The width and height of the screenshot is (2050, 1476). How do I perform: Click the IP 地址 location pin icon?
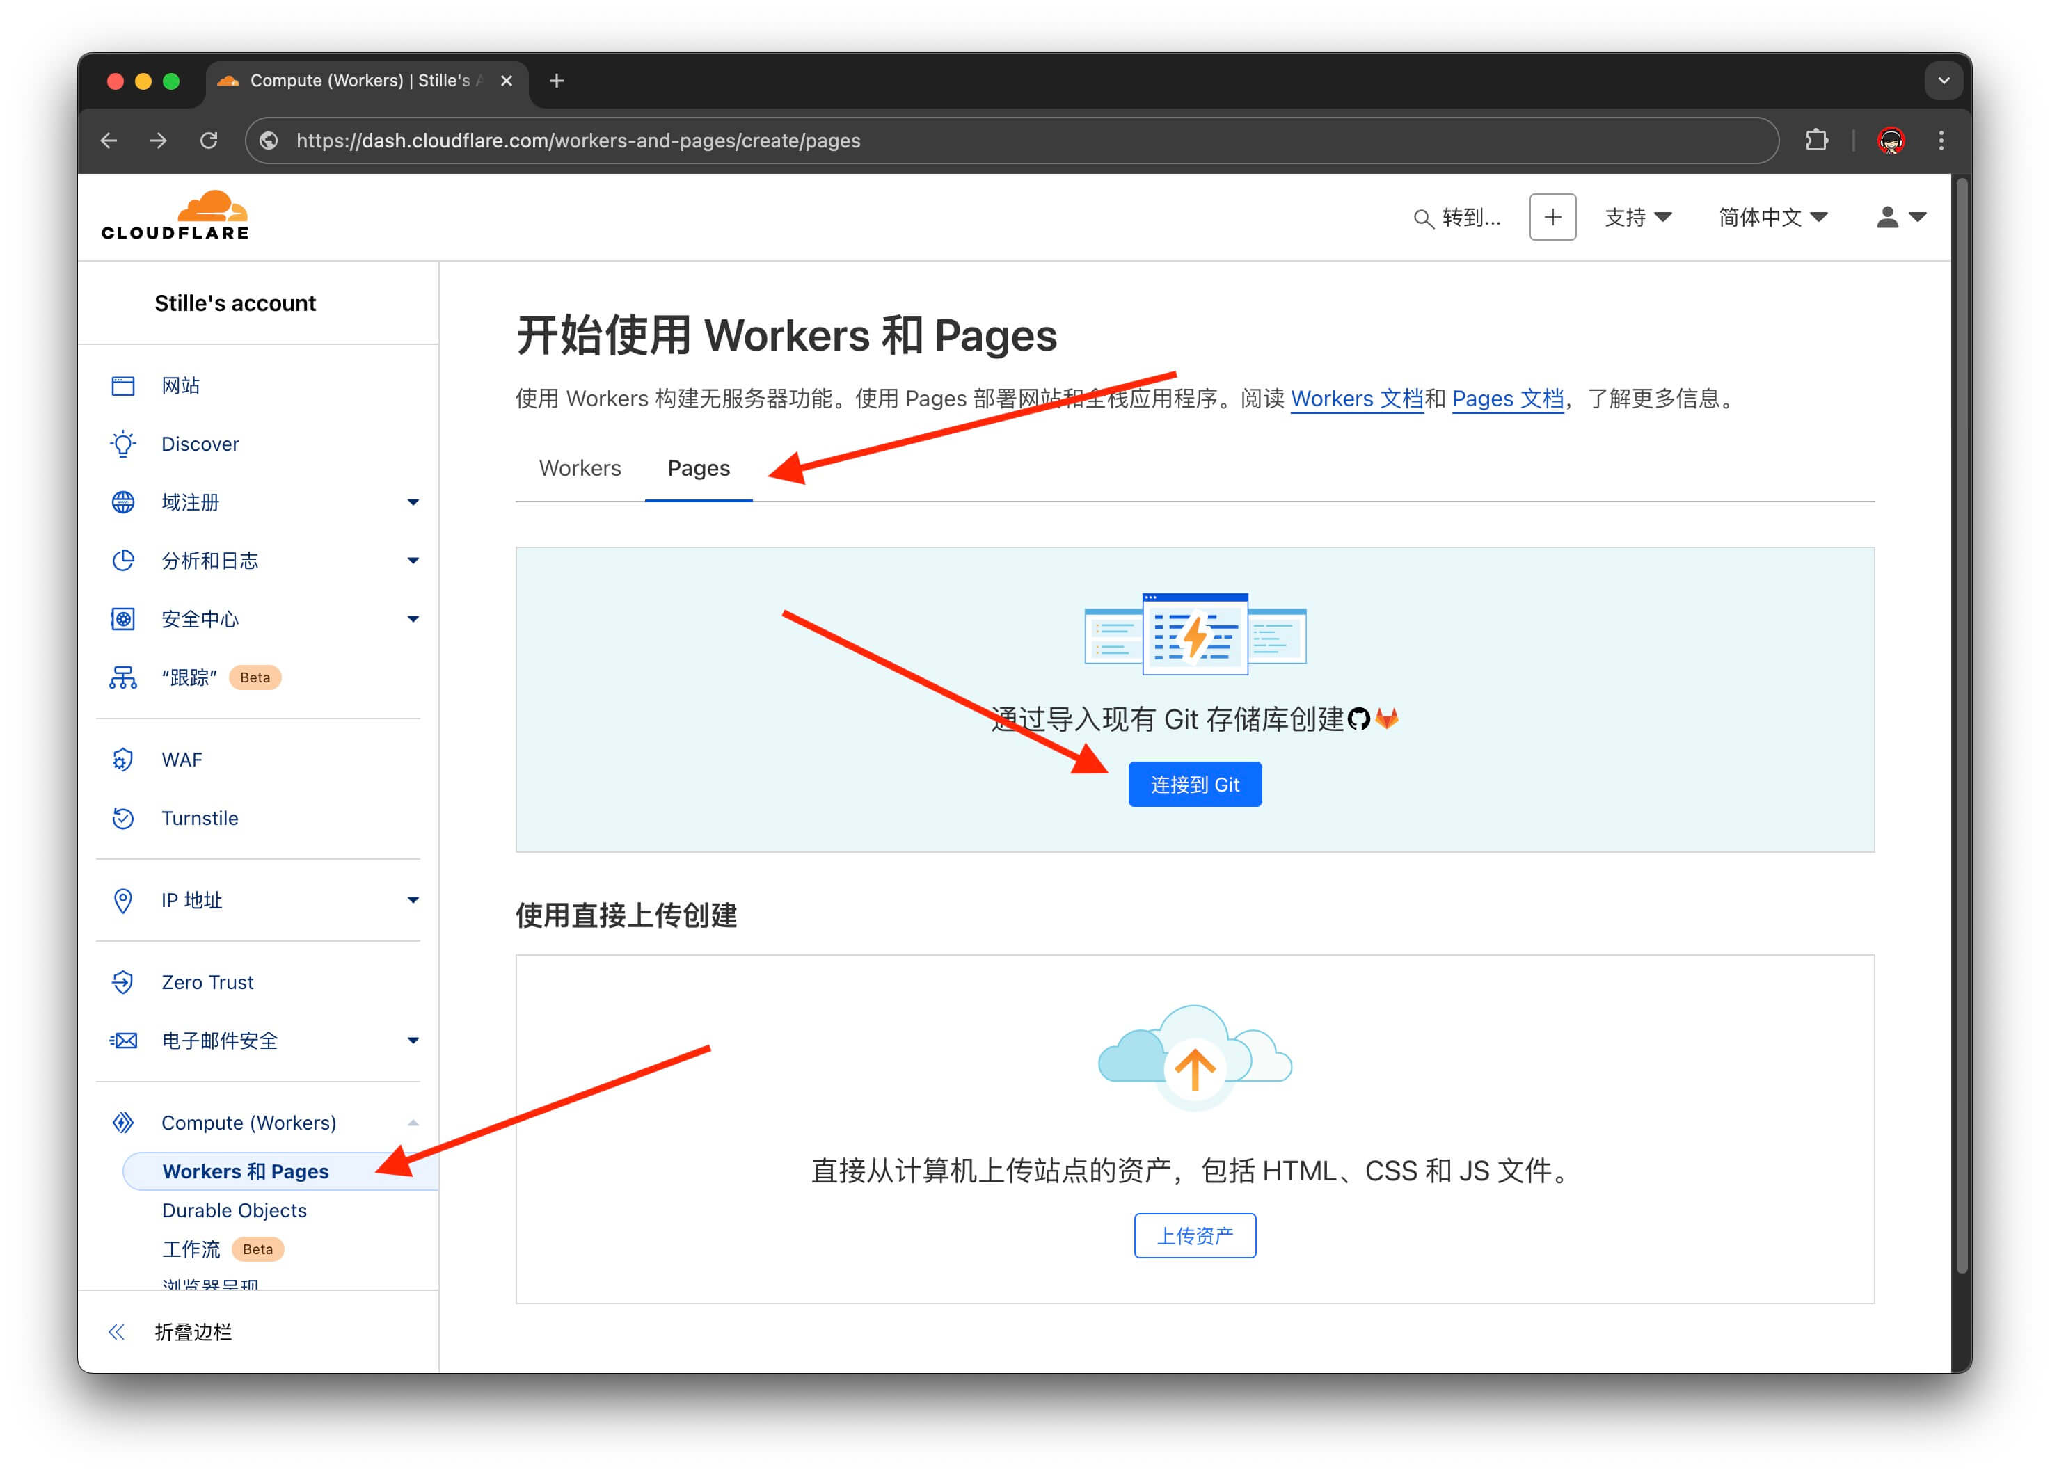(123, 899)
